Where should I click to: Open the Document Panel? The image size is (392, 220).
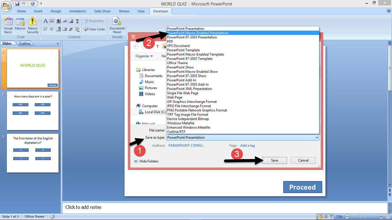point(117,25)
